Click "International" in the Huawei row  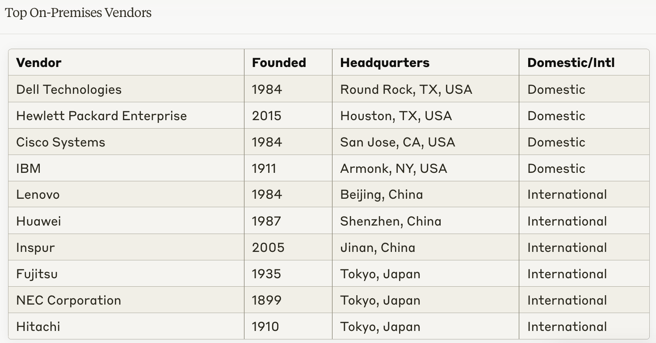pyautogui.click(x=567, y=221)
